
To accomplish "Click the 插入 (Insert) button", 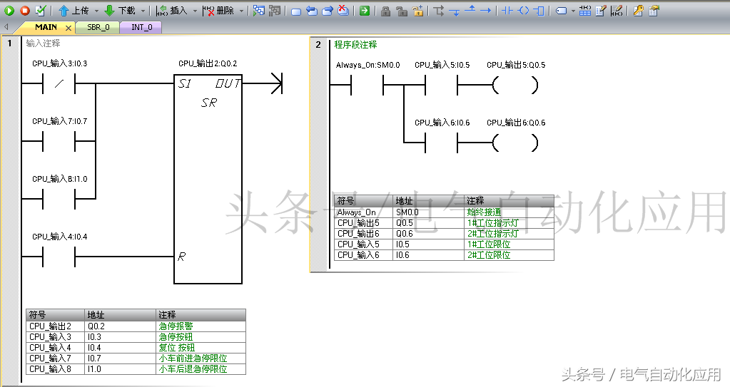I will [171, 10].
